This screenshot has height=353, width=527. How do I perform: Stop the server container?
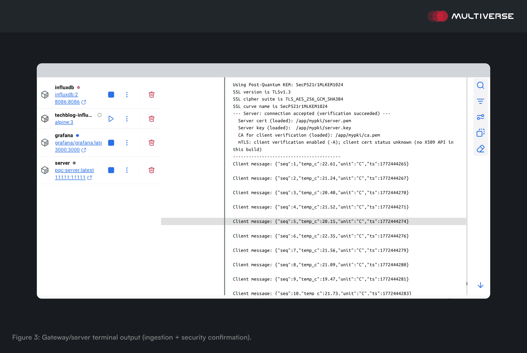pos(111,170)
